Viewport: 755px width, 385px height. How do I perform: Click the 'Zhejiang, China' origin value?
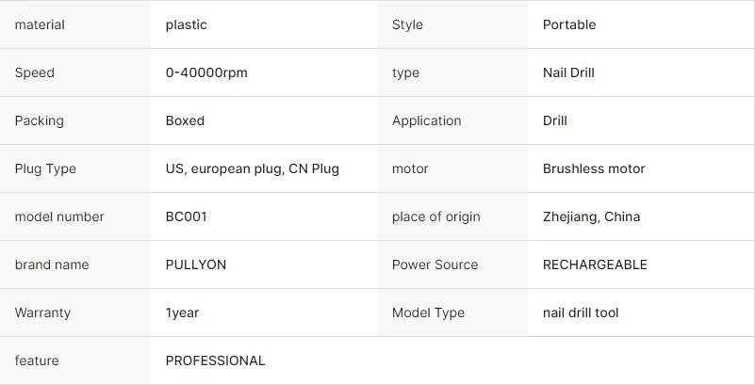point(591,217)
